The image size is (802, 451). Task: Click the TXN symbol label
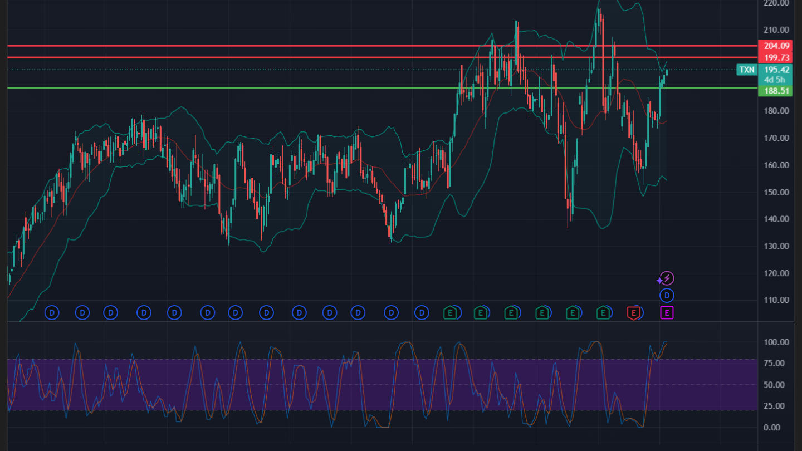pyautogui.click(x=746, y=70)
